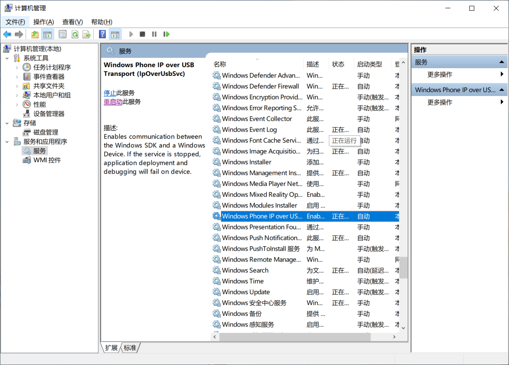The image size is (509, 365).
Task: Click the Forward arrow toolbar icon
Action: [19, 34]
